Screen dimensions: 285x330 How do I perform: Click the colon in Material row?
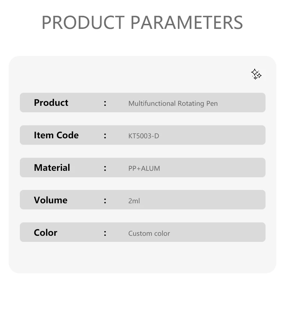coord(105,168)
